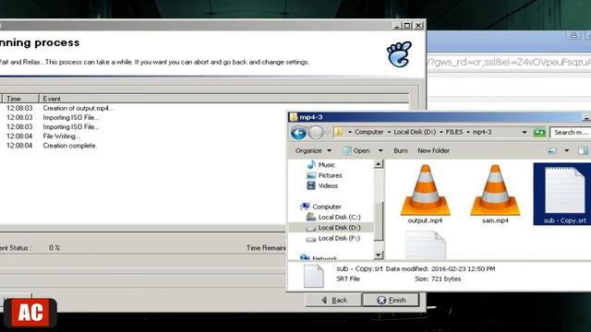
Task: Click the Time column header
Action: tap(20, 99)
